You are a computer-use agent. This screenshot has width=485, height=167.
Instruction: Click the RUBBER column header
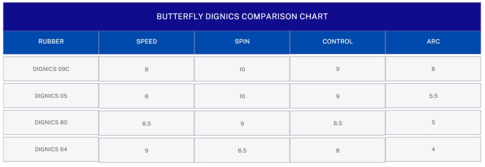pos(51,42)
